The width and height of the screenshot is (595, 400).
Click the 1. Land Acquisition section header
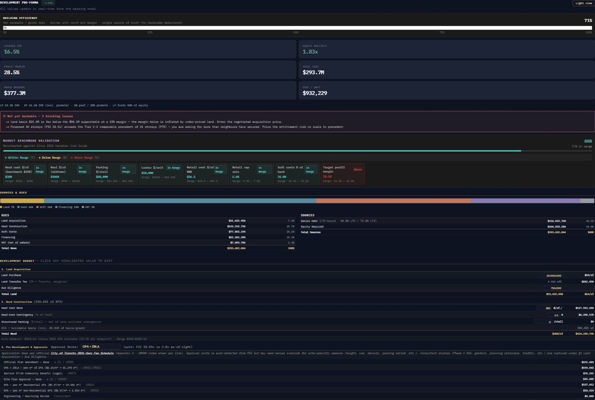pyautogui.click(x=16, y=269)
